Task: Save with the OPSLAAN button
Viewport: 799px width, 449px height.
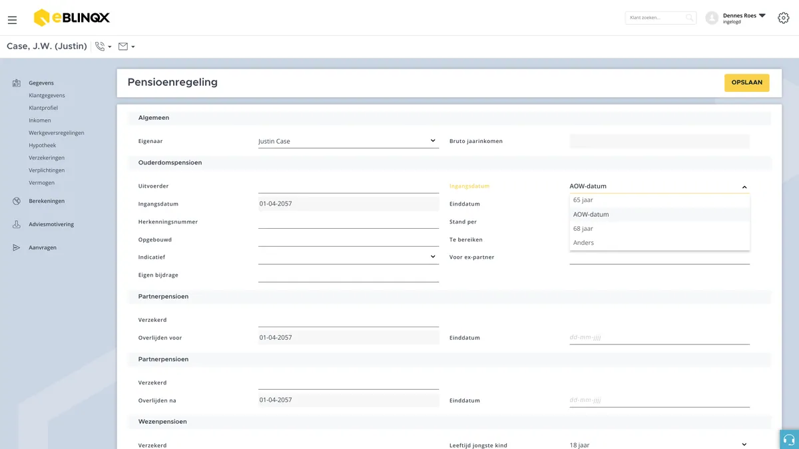Action: (x=747, y=82)
